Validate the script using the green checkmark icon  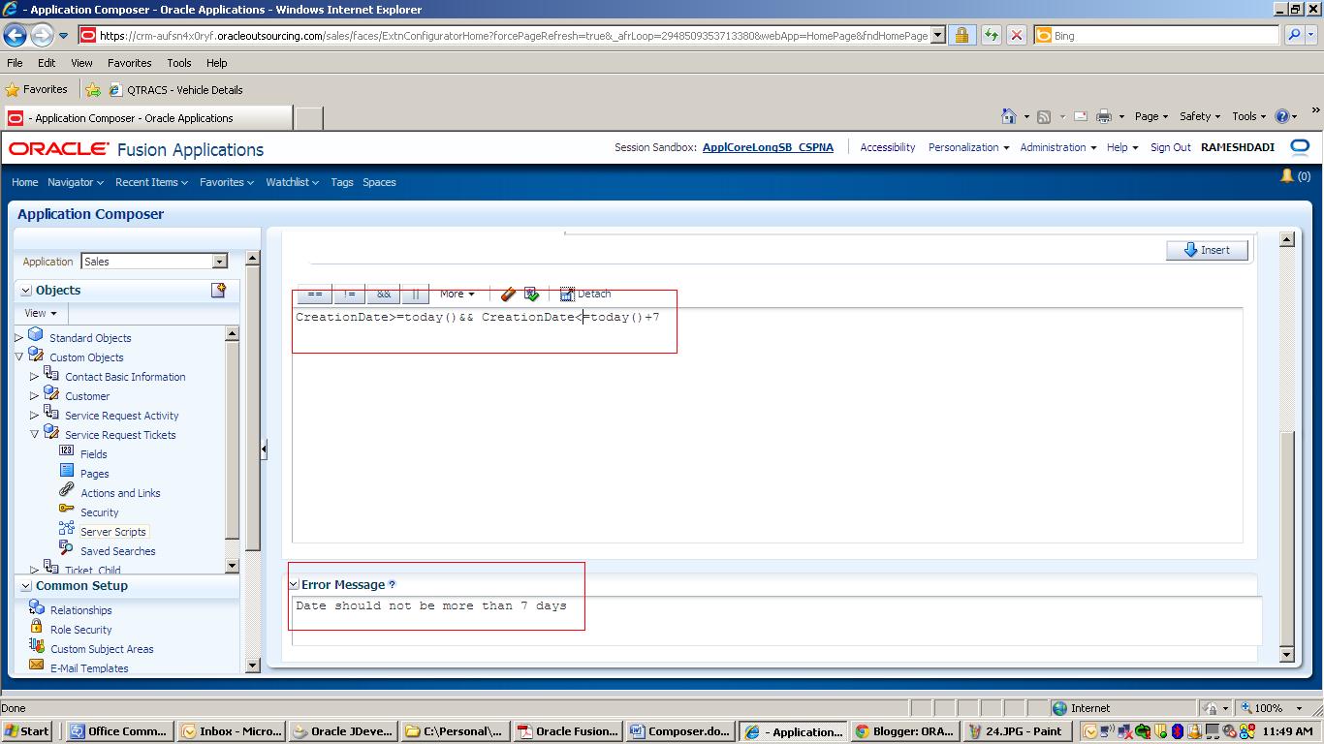click(x=529, y=294)
